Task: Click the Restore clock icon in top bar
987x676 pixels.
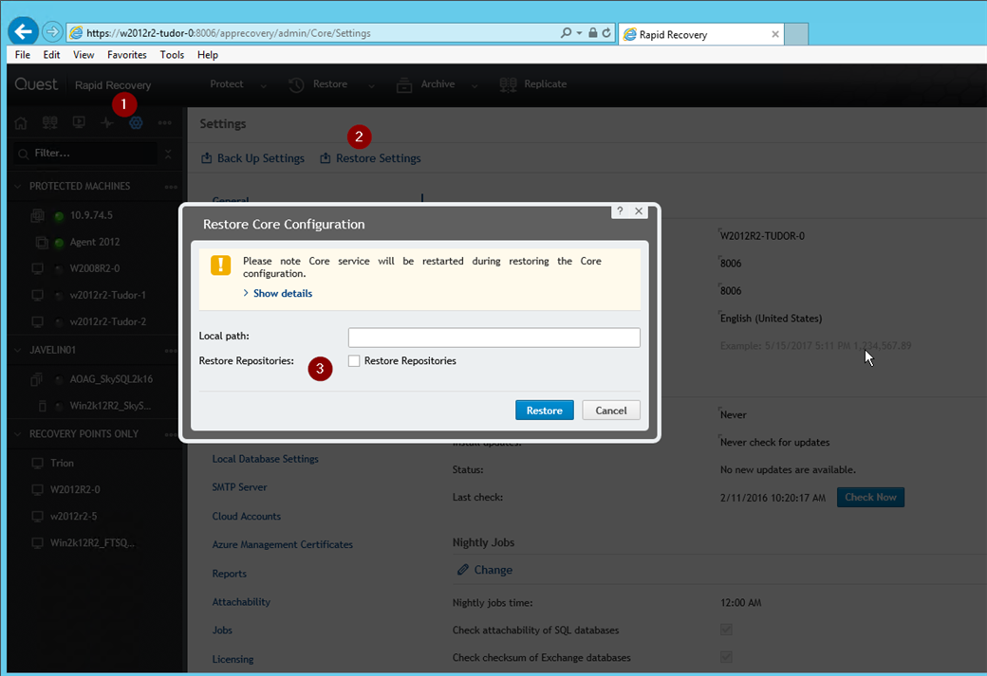Action: coord(296,85)
